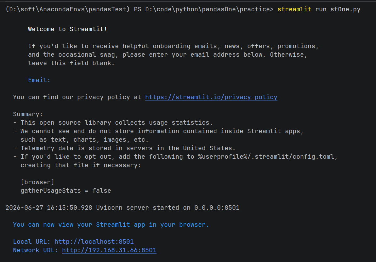Click the 'run' word in the command
The height and width of the screenshot is (262, 376).
tap(321, 9)
